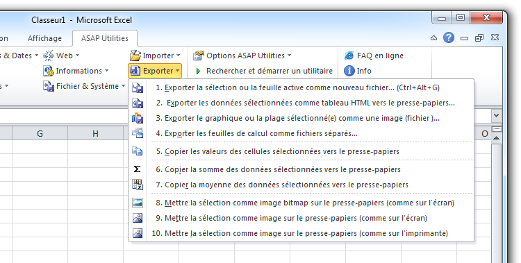Click the Importer button label

(158, 56)
